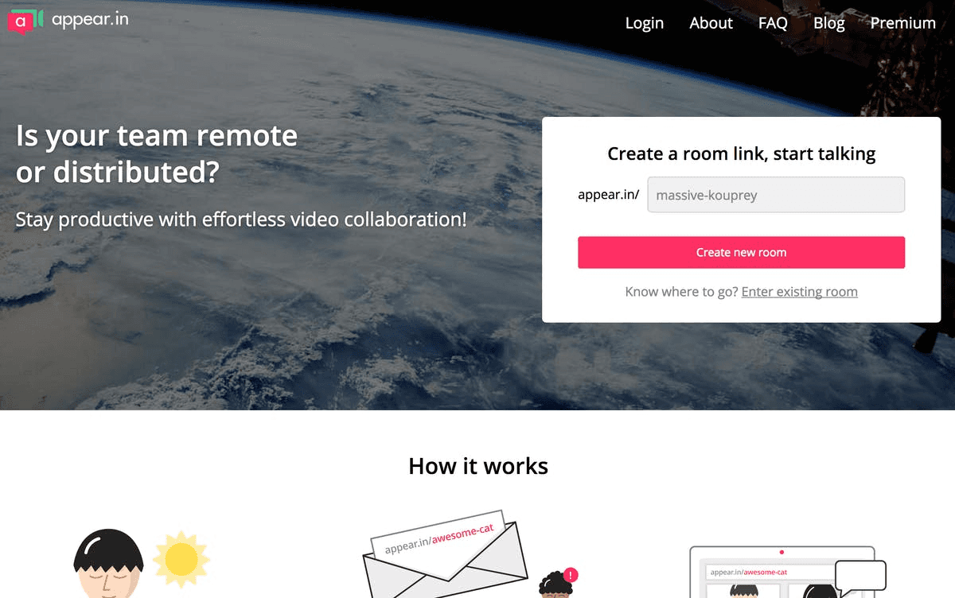Screen dimensions: 955x598
Task: Click the laptop video call illustration
Action: (782, 573)
